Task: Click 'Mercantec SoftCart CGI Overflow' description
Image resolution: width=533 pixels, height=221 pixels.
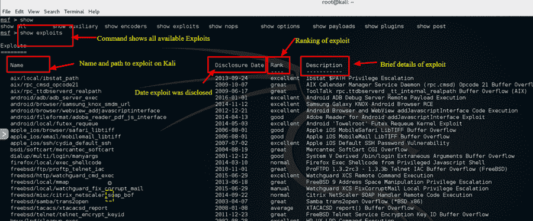Action: click(357, 149)
